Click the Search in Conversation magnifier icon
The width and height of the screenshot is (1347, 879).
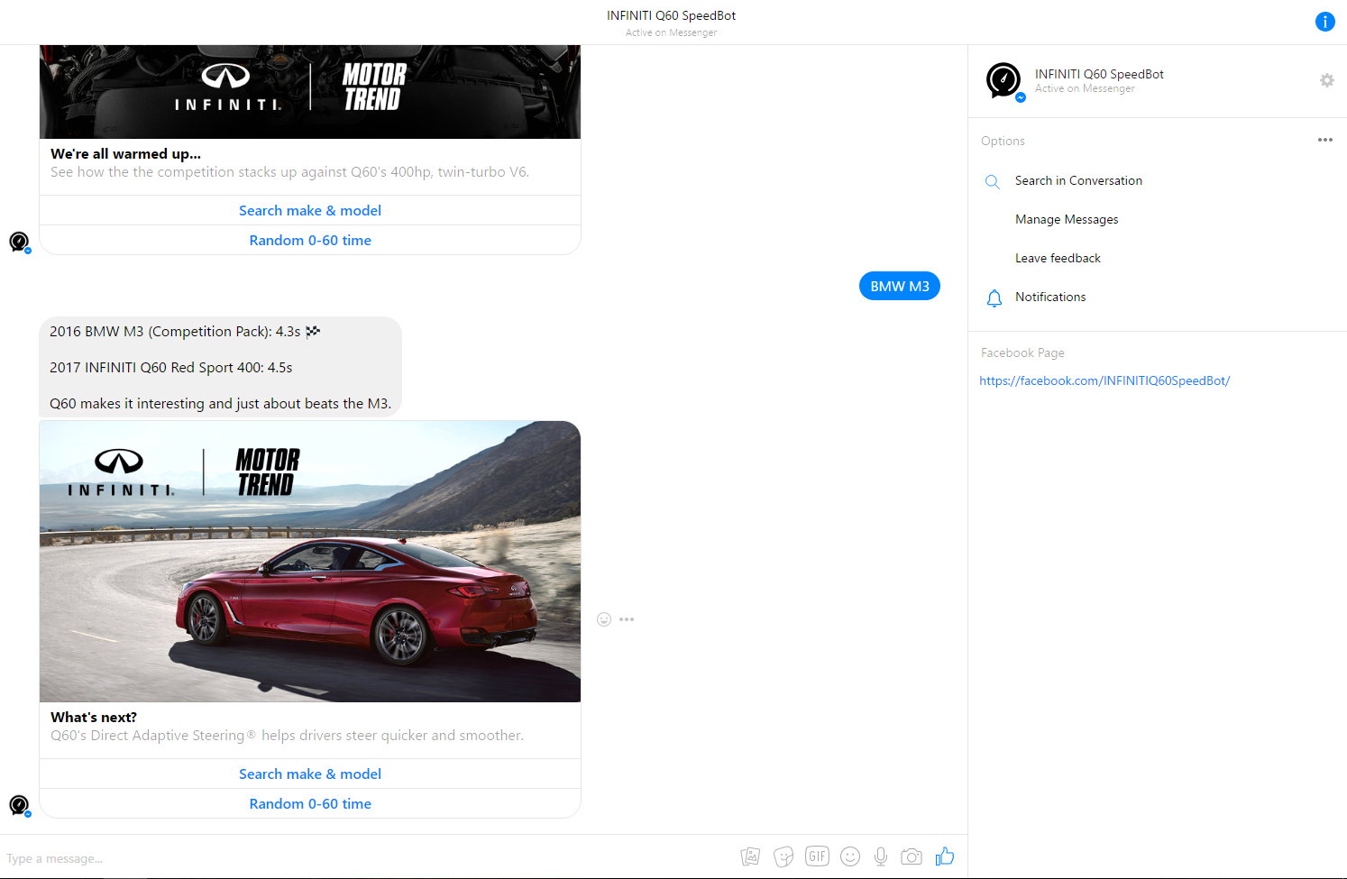992,181
